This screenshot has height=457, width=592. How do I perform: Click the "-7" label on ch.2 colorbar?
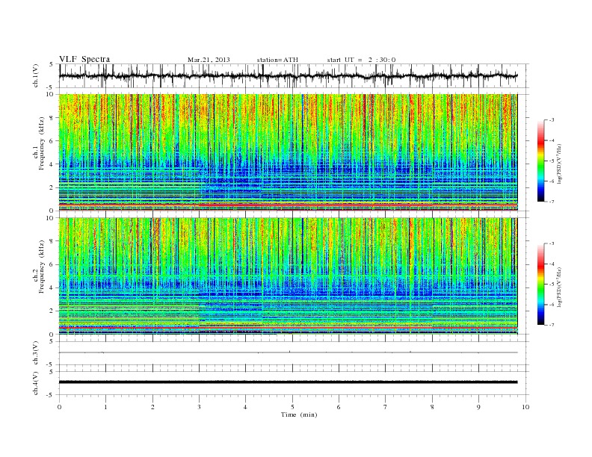click(x=552, y=325)
